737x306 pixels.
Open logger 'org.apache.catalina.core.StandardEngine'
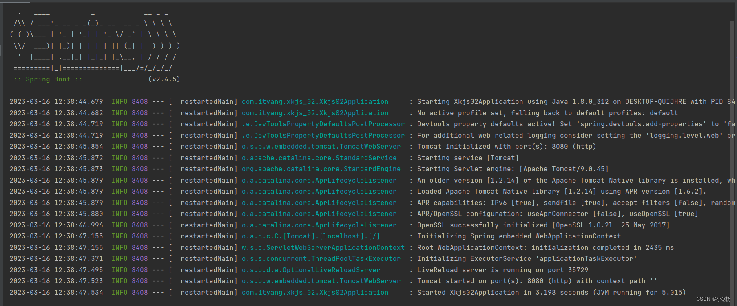pyautogui.click(x=321, y=169)
